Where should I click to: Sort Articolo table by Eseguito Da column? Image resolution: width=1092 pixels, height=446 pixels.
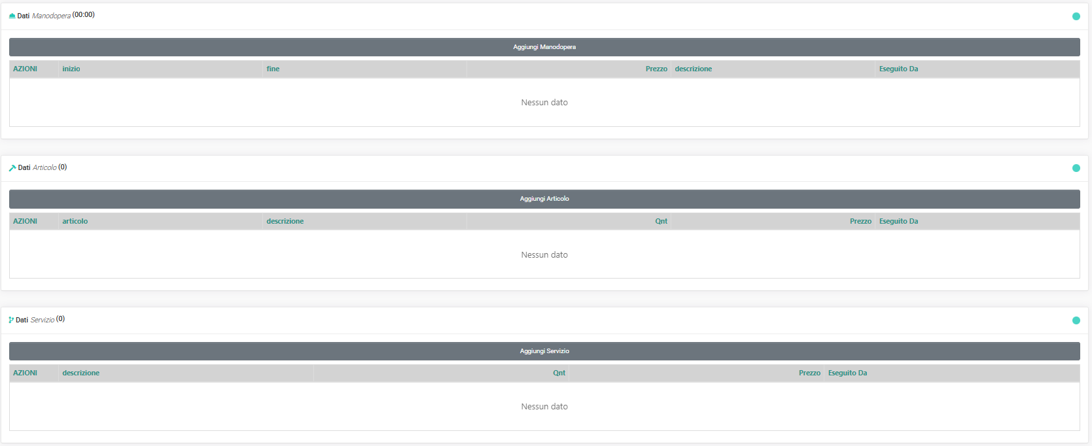coord(898,221)
